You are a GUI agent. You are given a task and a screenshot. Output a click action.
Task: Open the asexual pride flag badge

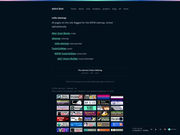pyautogui.click(x=117, y=97)
